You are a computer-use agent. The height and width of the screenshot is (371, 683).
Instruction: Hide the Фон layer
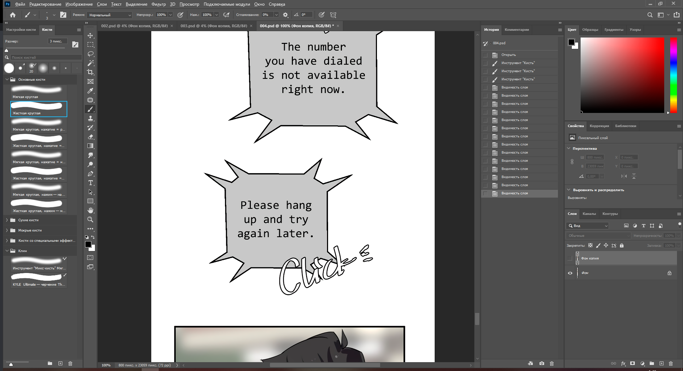point(570,273)
